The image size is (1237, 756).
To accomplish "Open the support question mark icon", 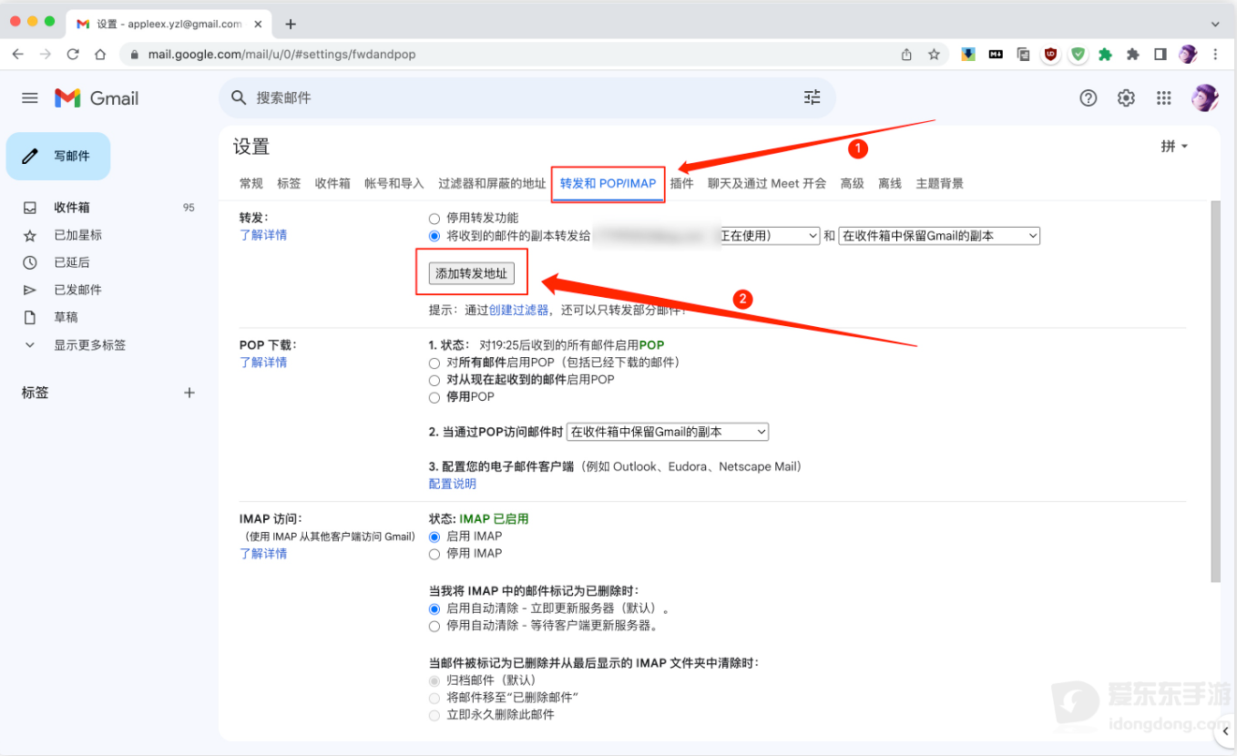I will pos(1088,97).
